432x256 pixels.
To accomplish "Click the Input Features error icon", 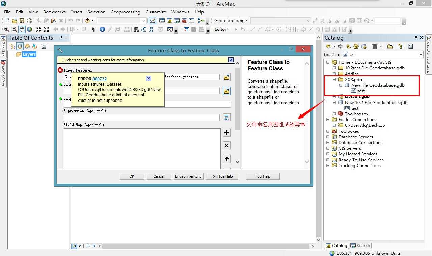I will tap(60, 70).
